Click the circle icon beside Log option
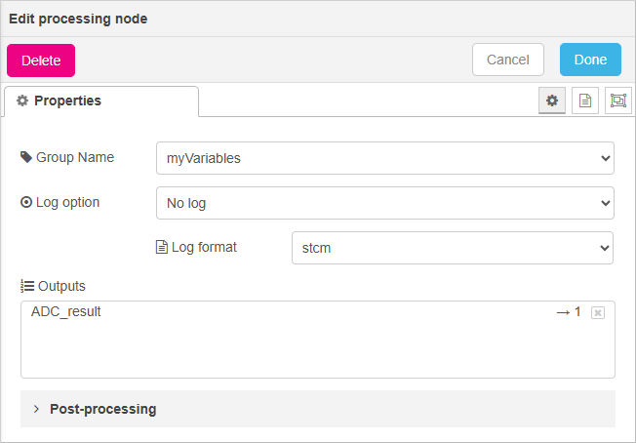The height and width of the screenshot is (443, 636). click(26, 203)
